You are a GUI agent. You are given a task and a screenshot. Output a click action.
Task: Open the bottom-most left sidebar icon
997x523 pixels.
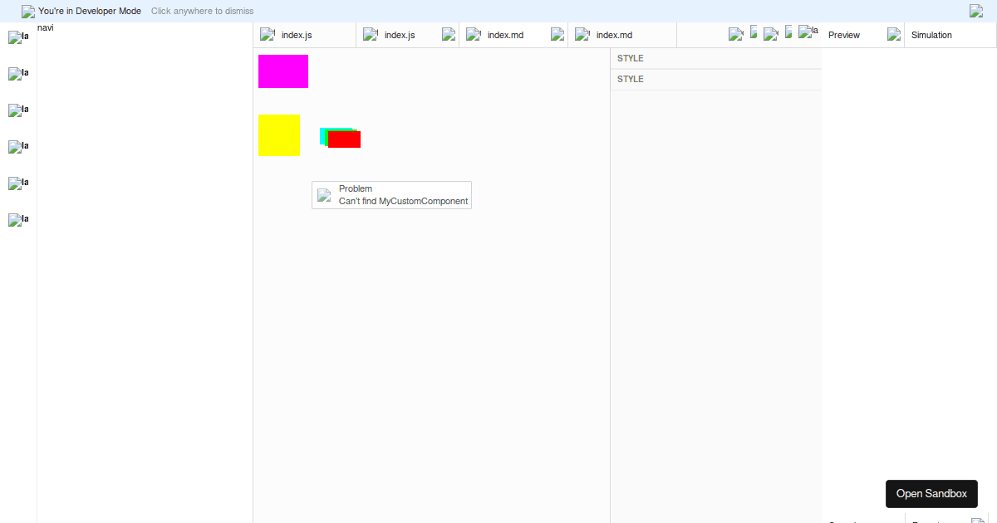coord(17,220)
